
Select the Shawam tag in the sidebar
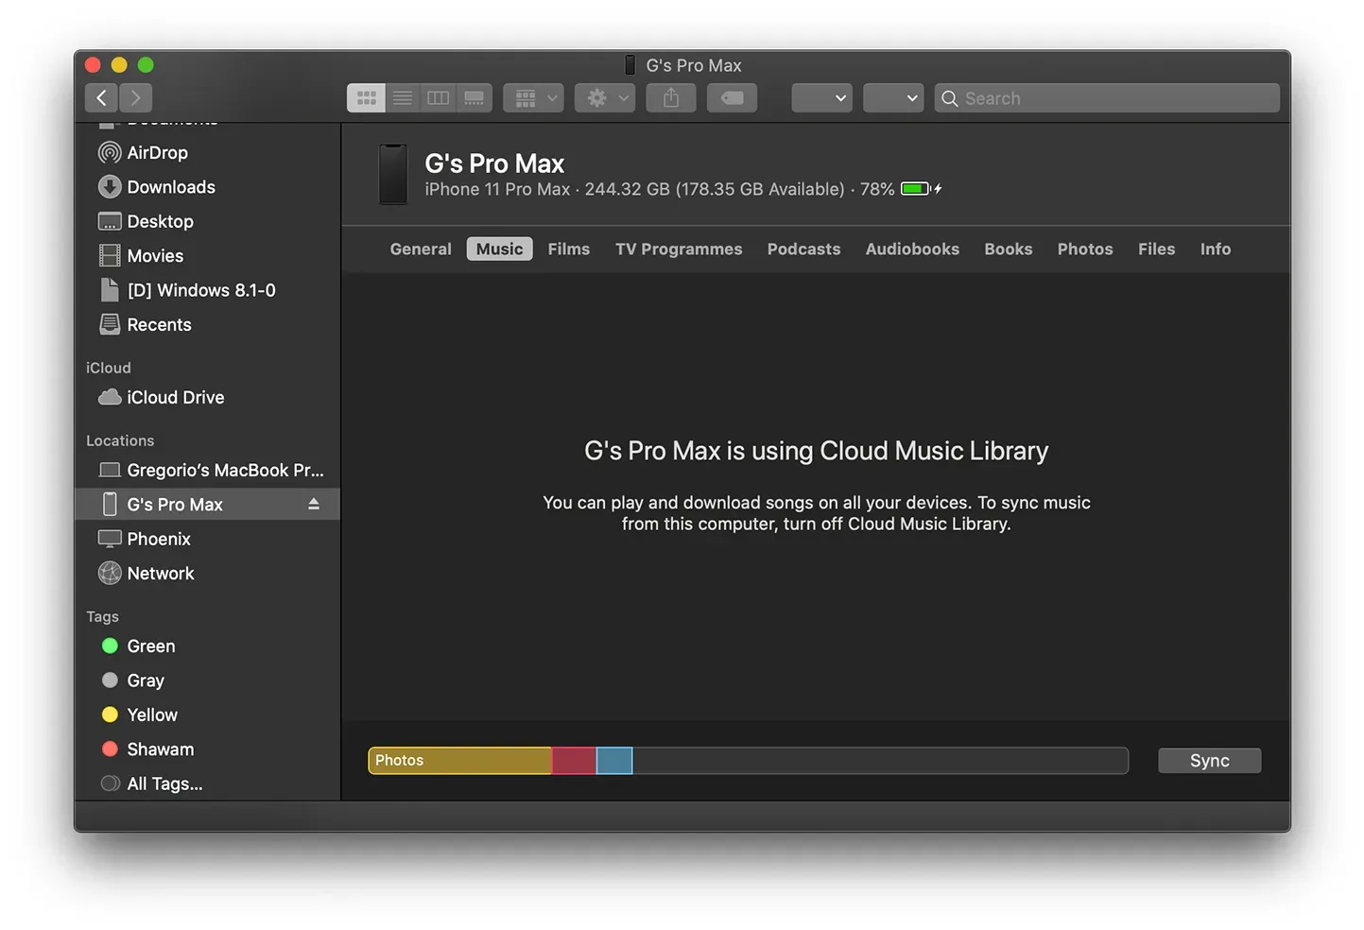click(x=160, y=749)
